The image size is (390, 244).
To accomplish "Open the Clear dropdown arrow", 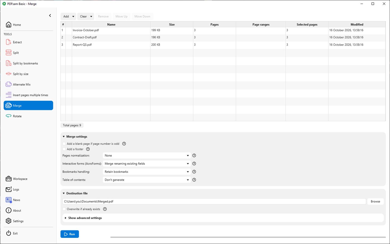I will [x=91, y=16].
